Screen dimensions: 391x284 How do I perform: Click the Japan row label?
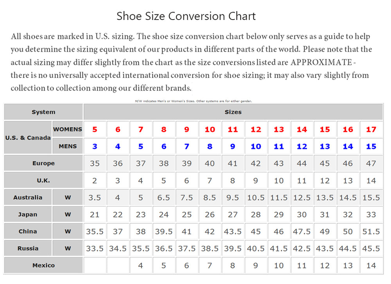28,214
